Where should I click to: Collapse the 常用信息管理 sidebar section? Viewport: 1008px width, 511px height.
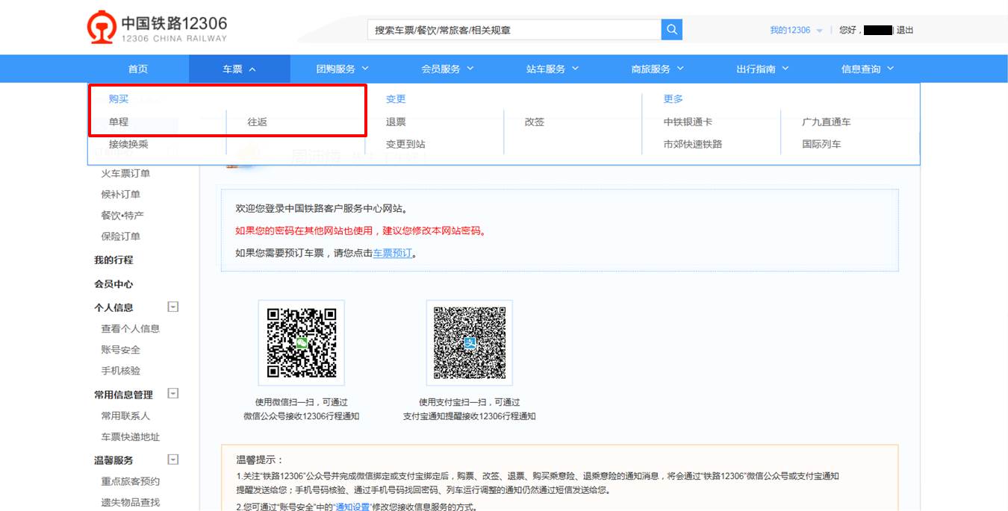(x=173, y=393)
